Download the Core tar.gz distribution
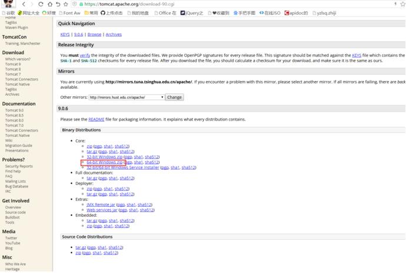 (92, 152)
